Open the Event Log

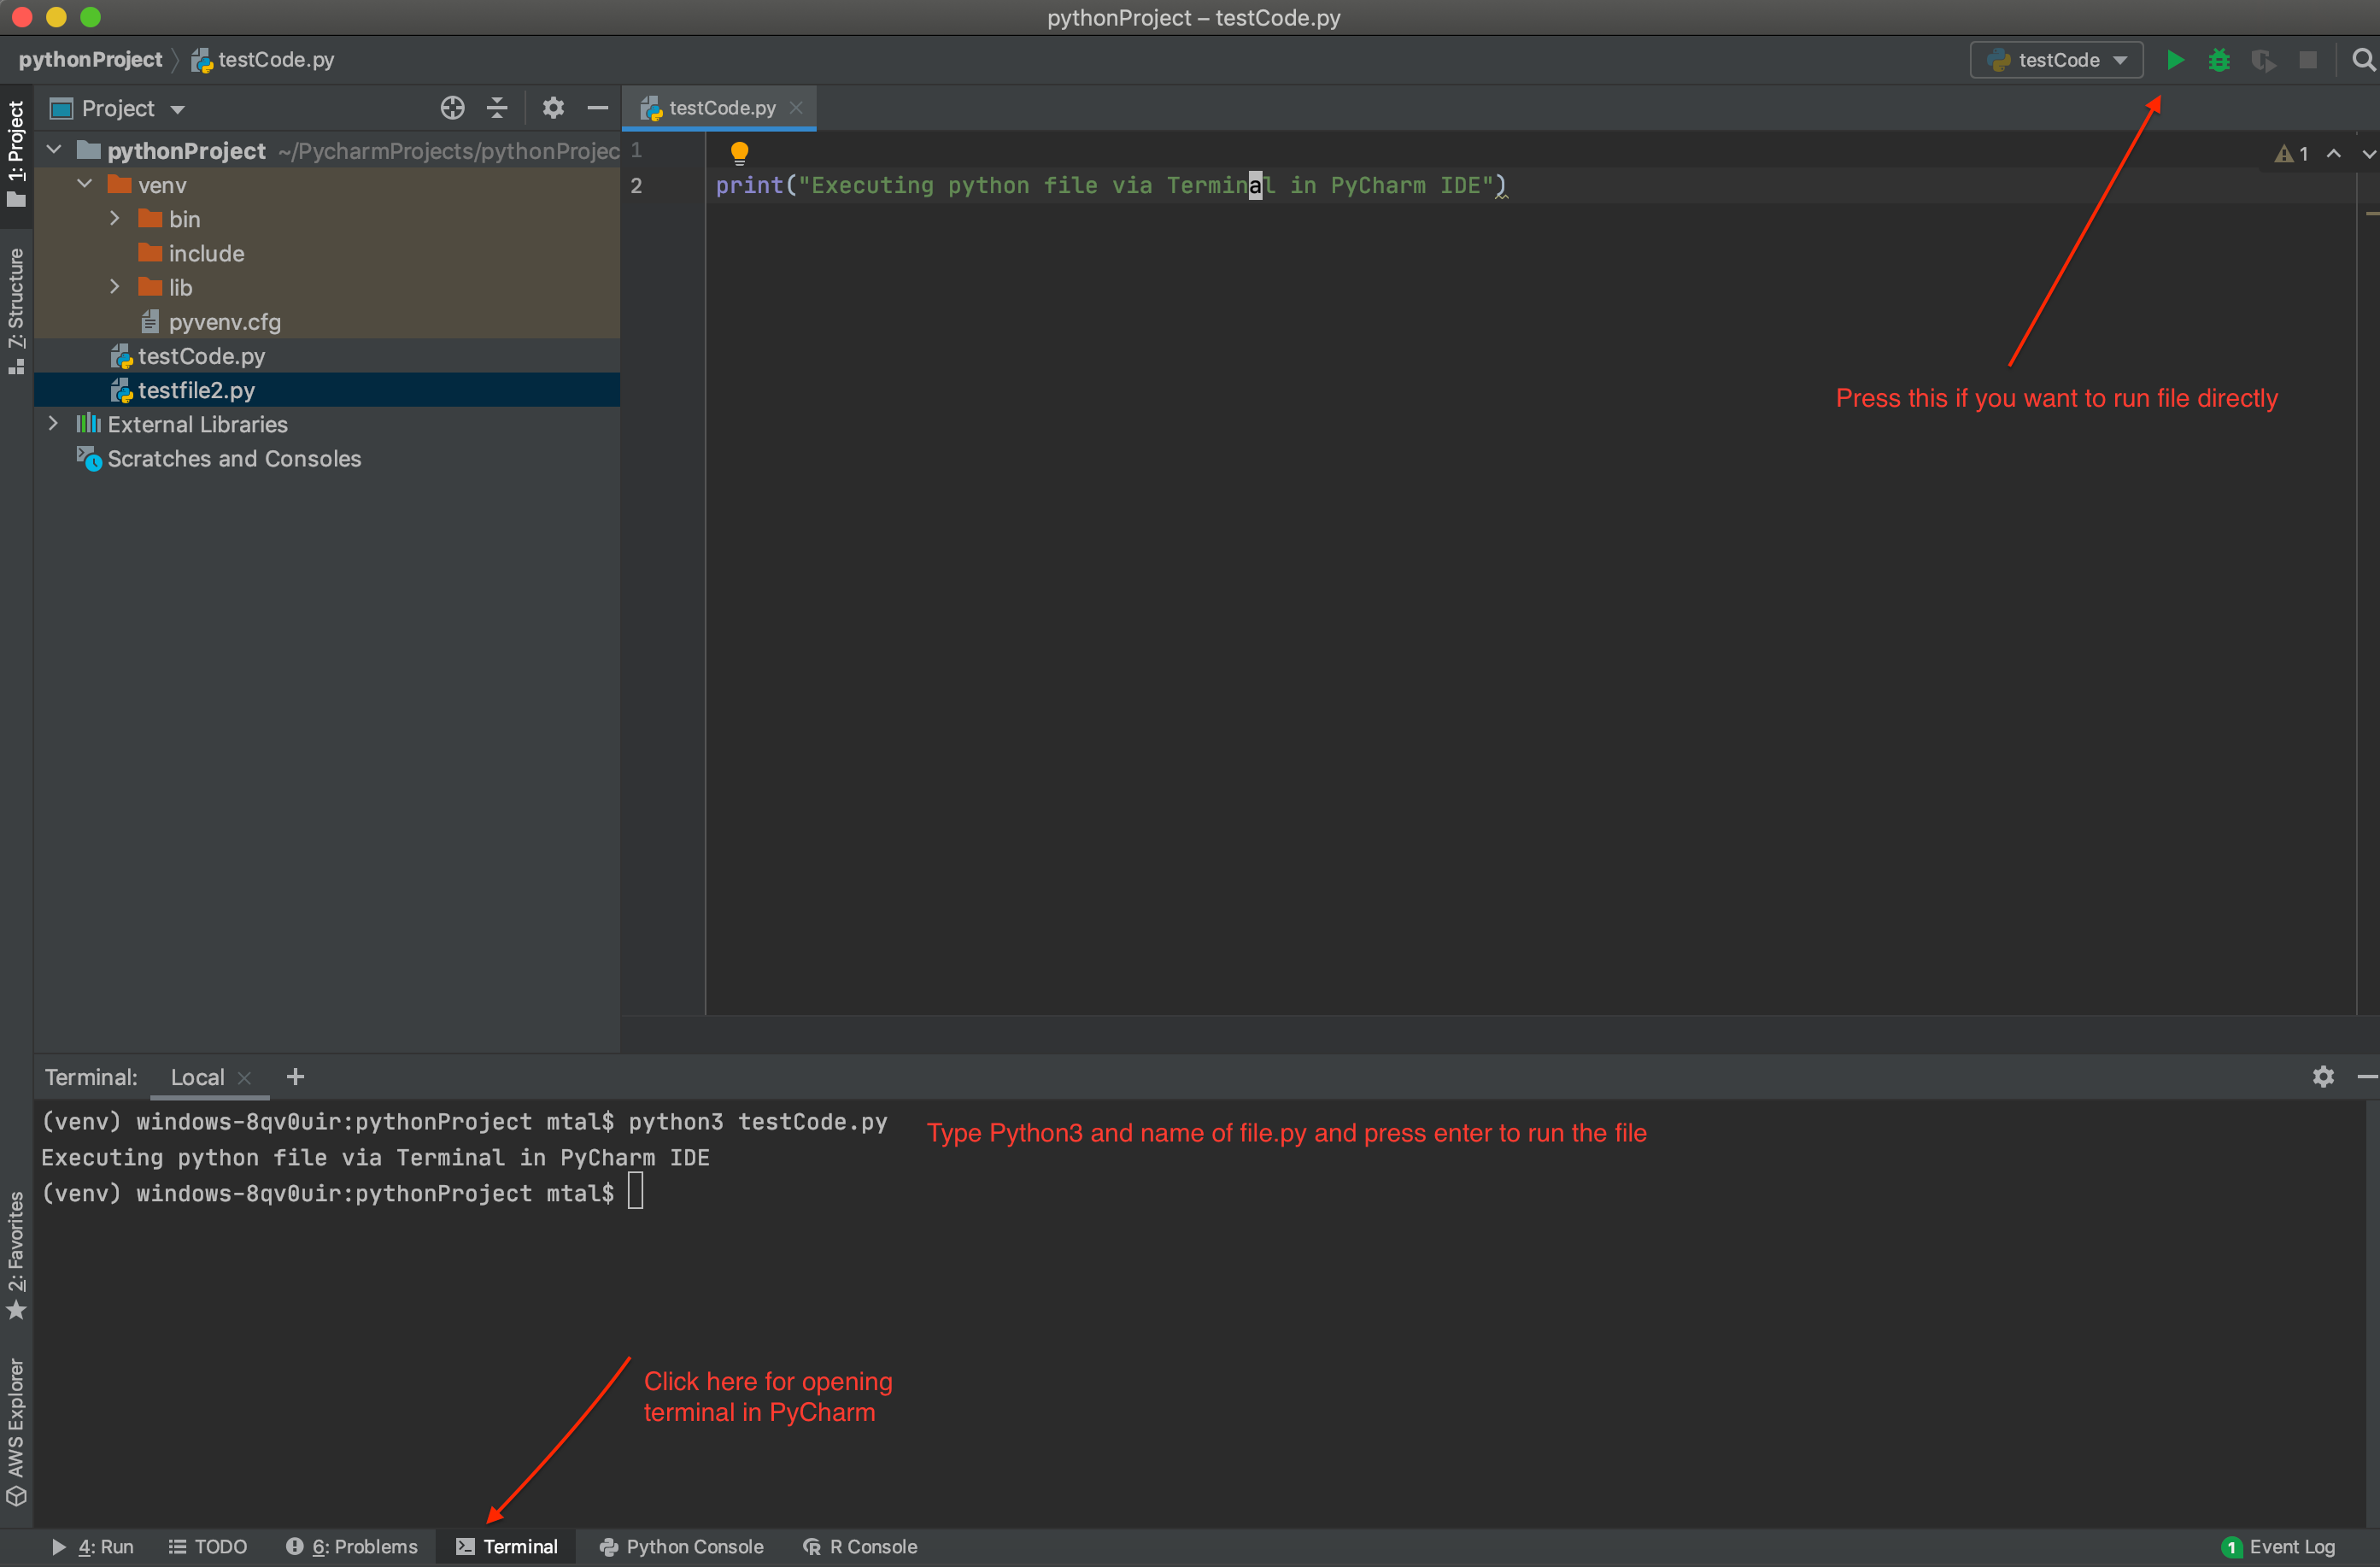click(2278, 1546)
